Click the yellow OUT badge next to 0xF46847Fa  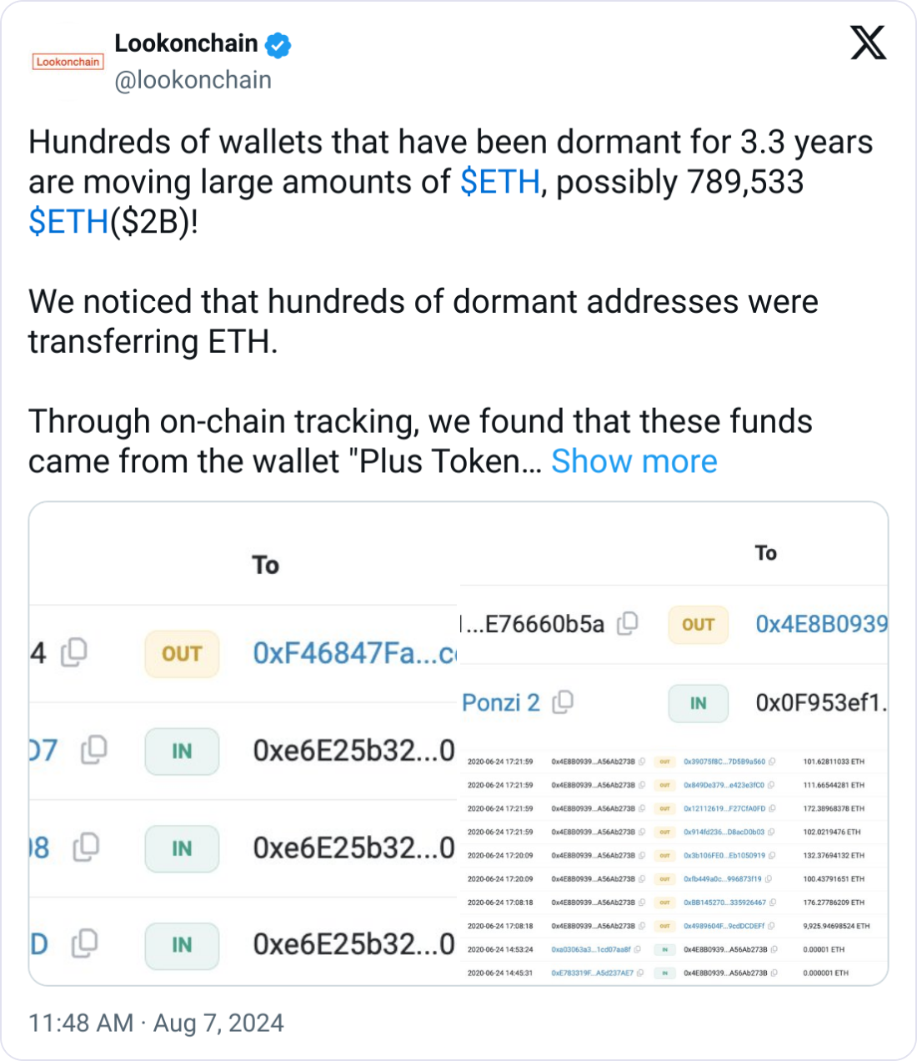pyautogui.click(x=182, y=653)
